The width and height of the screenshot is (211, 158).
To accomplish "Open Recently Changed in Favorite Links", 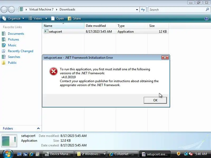I will (x=21, y=51).
